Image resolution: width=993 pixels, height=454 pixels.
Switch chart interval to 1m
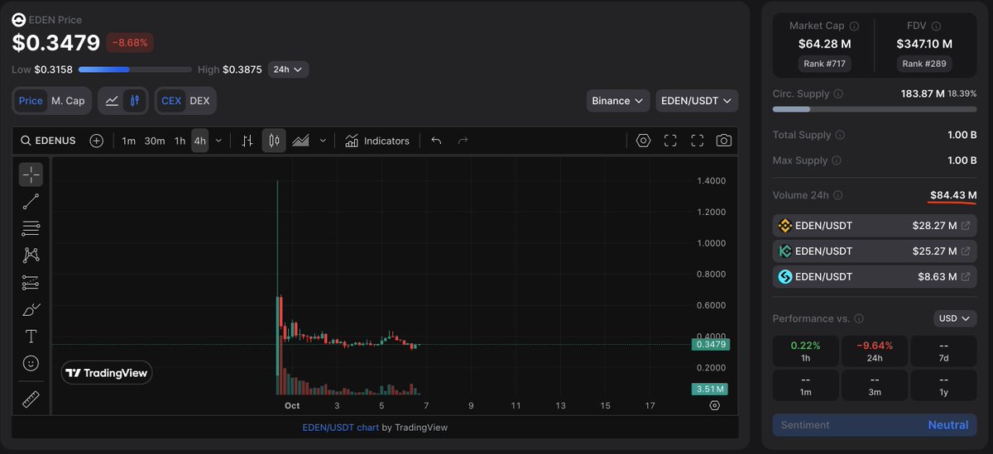tap(128, 141)
